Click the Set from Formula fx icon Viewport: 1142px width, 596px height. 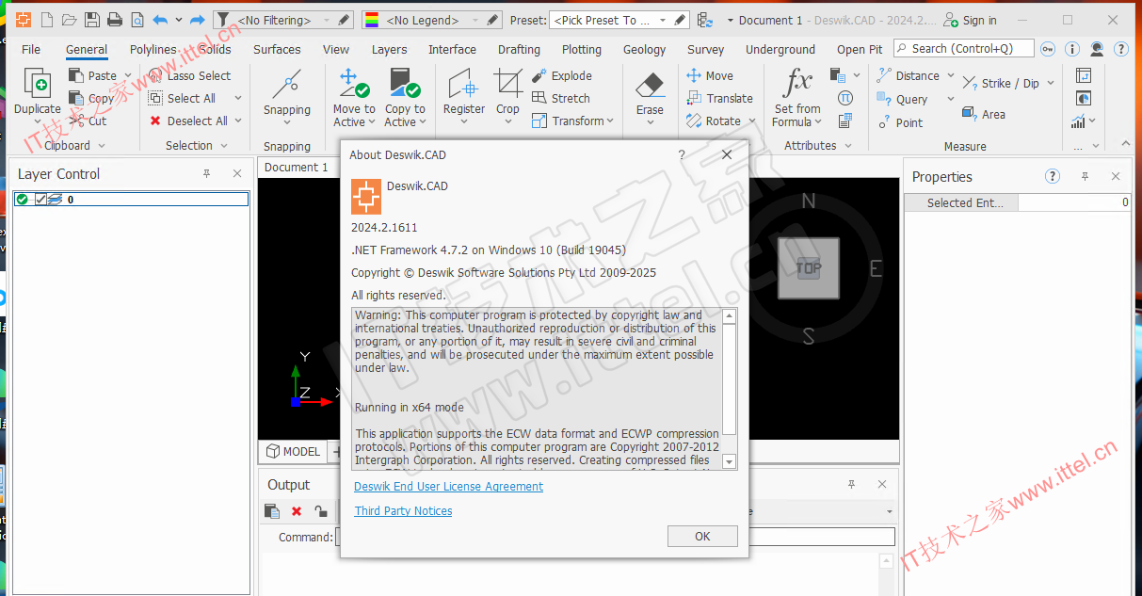[798, 83]
